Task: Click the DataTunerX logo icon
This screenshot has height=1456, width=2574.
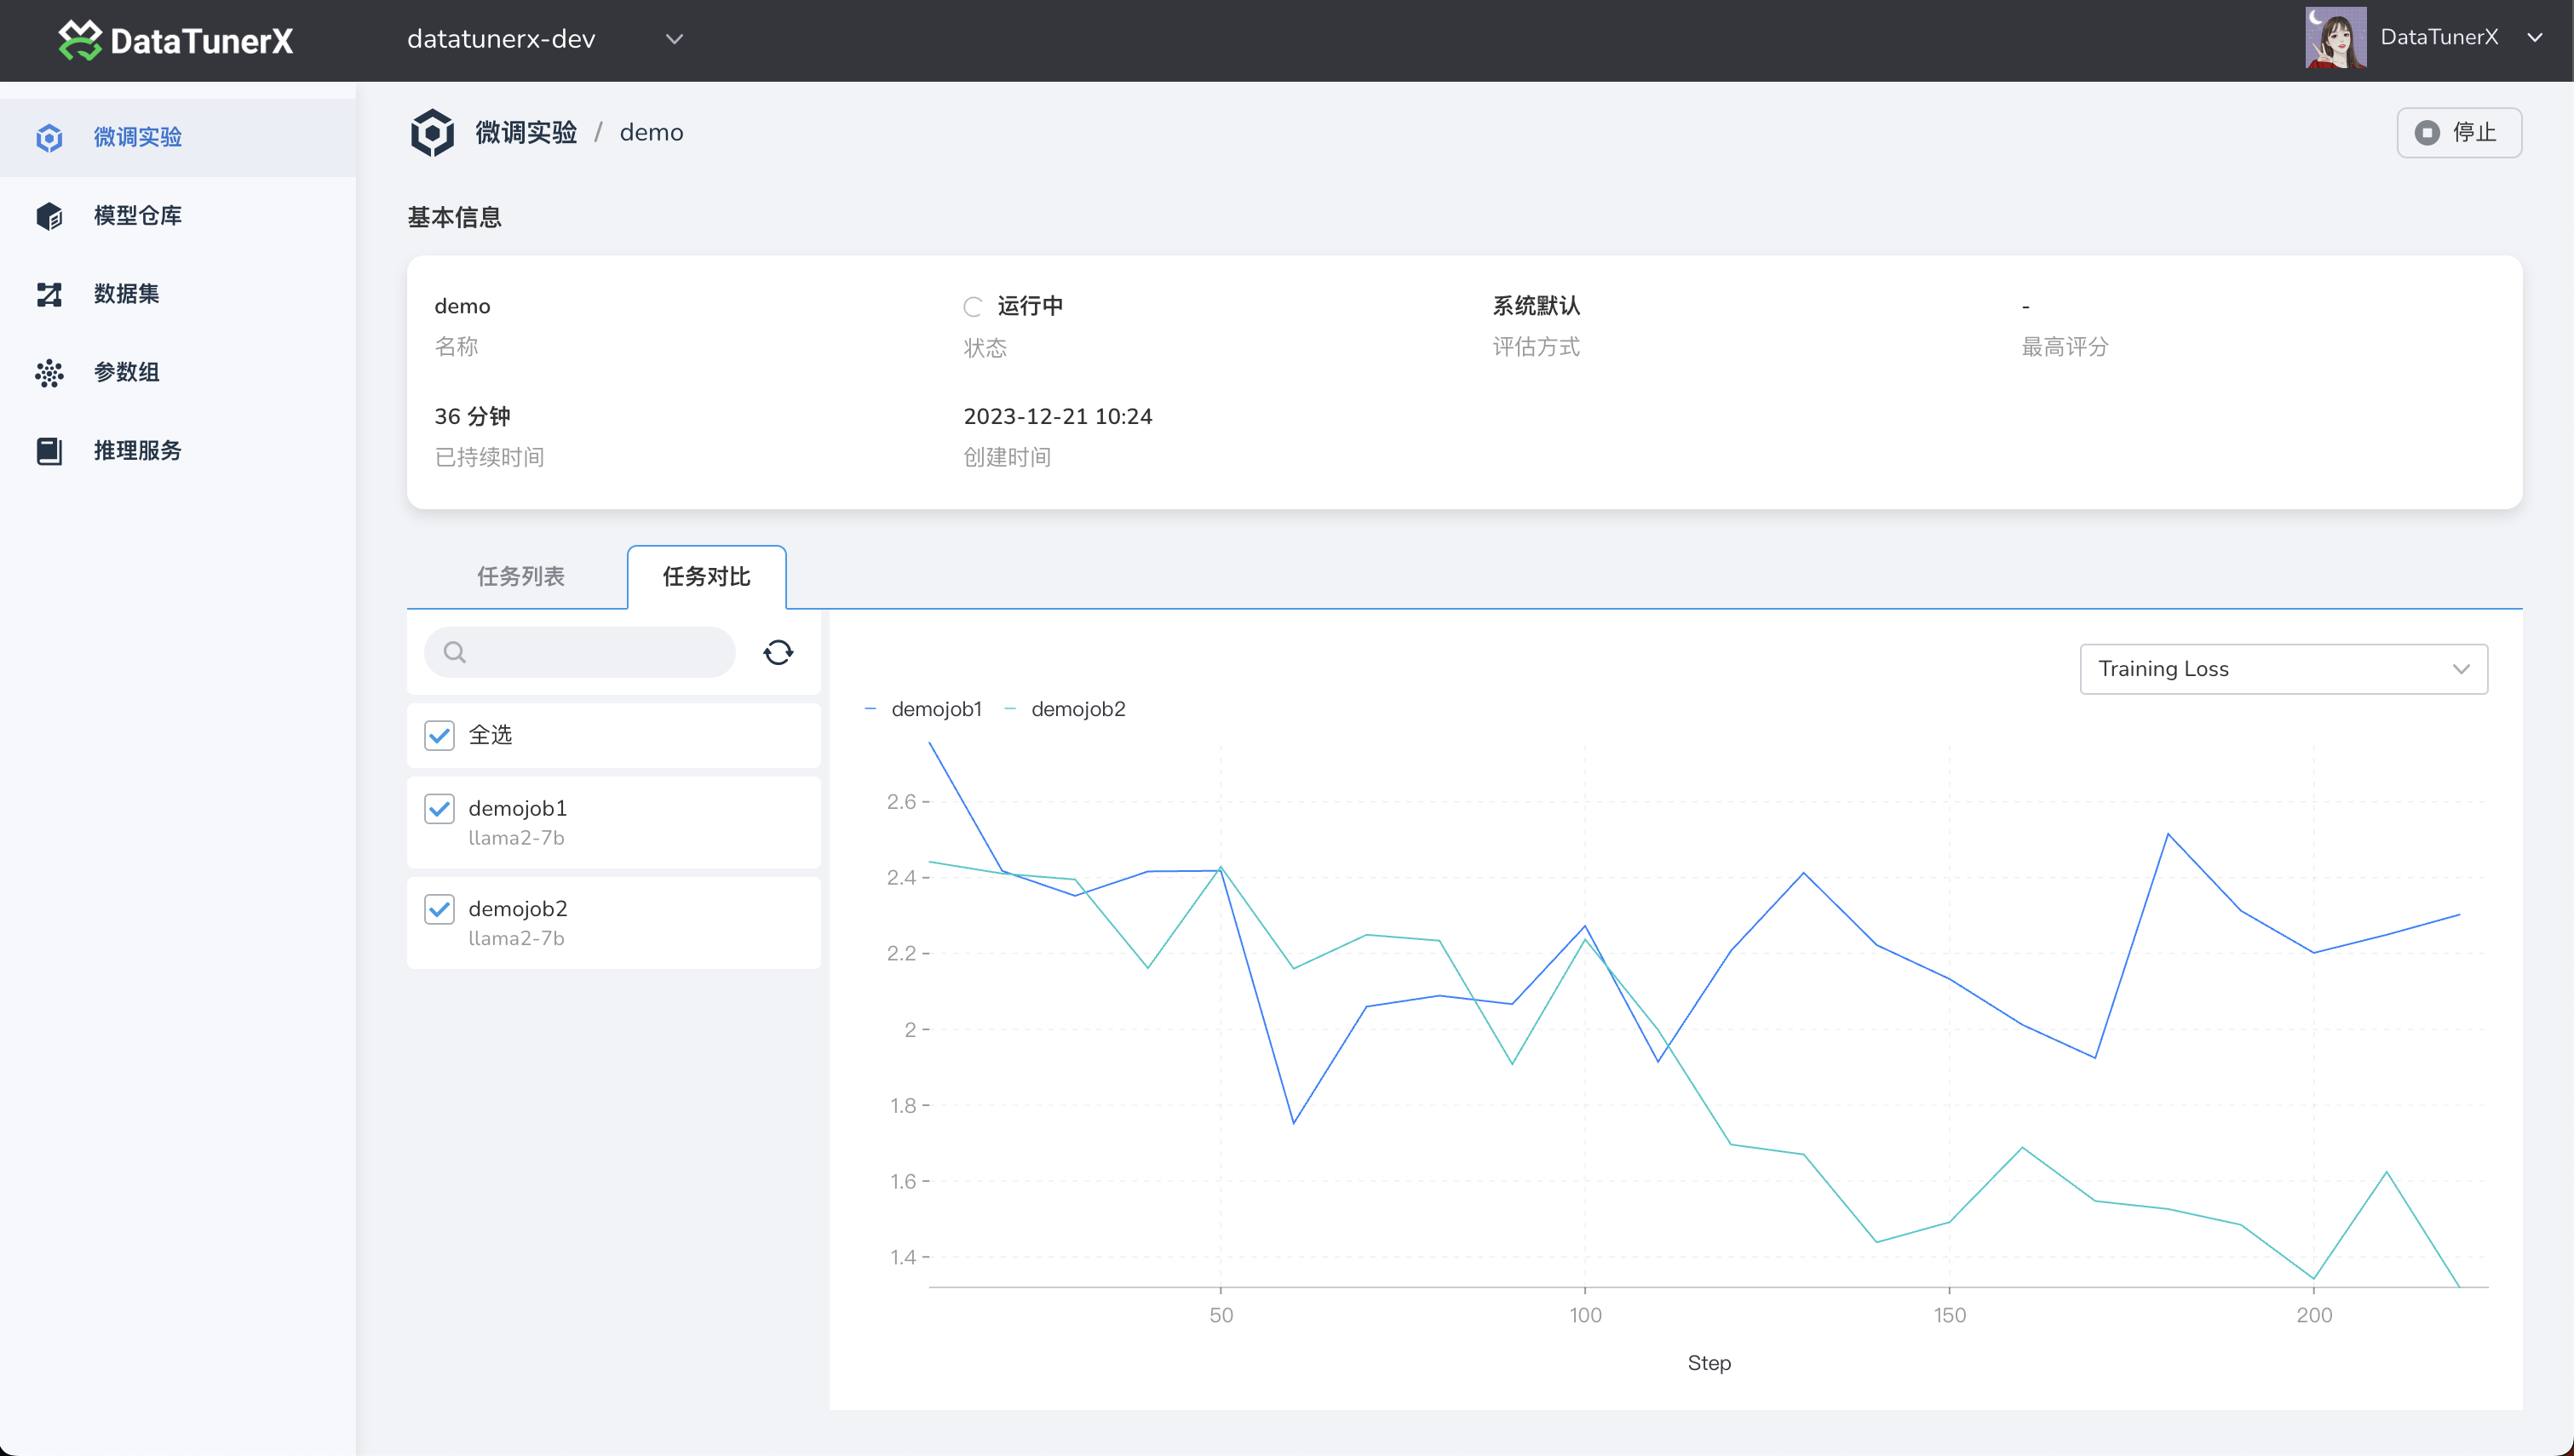Action: pyautogui.click(x=79, y=40)
